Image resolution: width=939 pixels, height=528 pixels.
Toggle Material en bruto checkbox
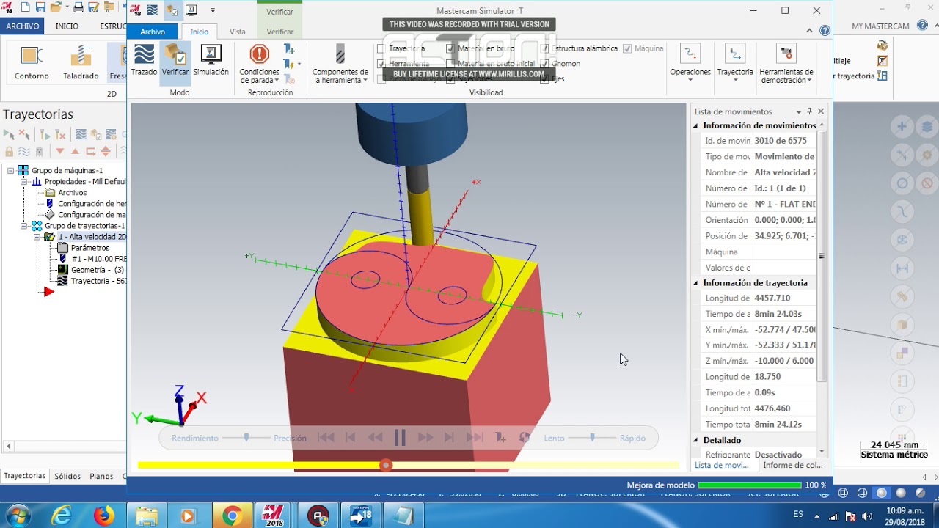(452, 48)
